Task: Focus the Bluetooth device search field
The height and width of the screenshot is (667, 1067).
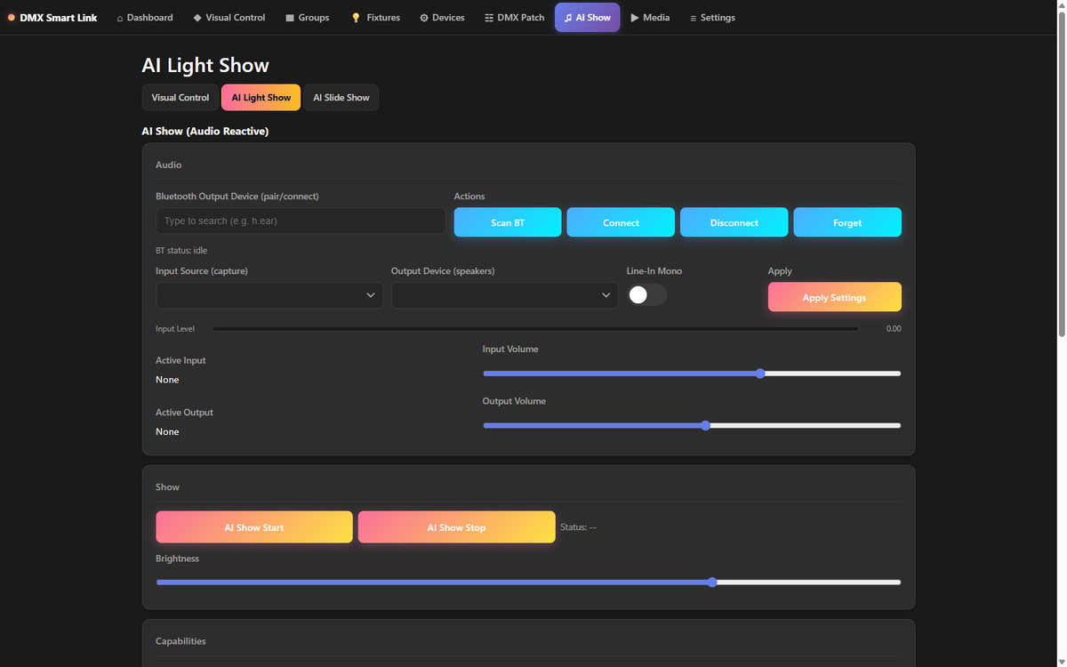Action: [301, 221]
